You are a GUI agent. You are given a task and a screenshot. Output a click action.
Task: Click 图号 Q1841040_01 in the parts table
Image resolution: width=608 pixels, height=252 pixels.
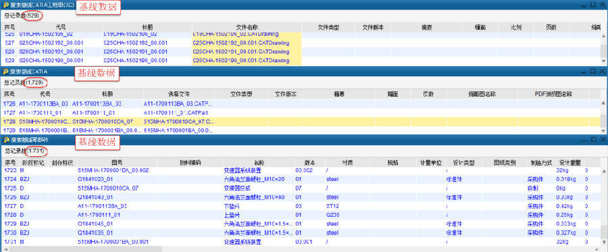pos(95,197)
